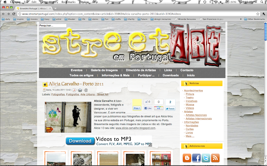
Task: Open Todos os artigos navigation item
Action: point(81,76)
